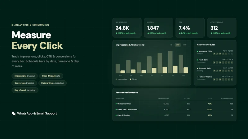Click the Impressions tracking tag

(x=24, y=76)
